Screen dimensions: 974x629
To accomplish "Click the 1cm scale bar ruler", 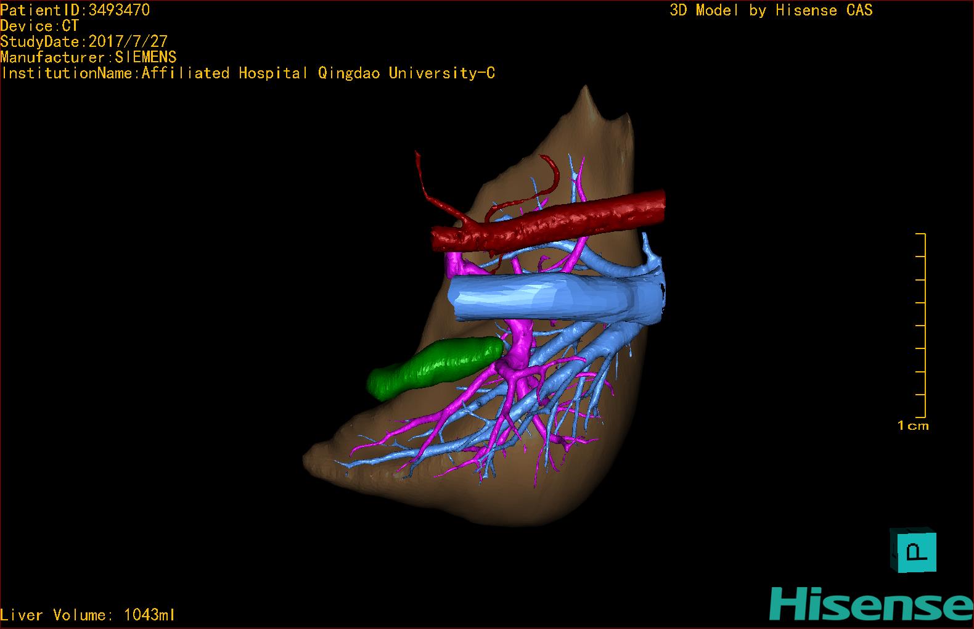I will (923, 326).
